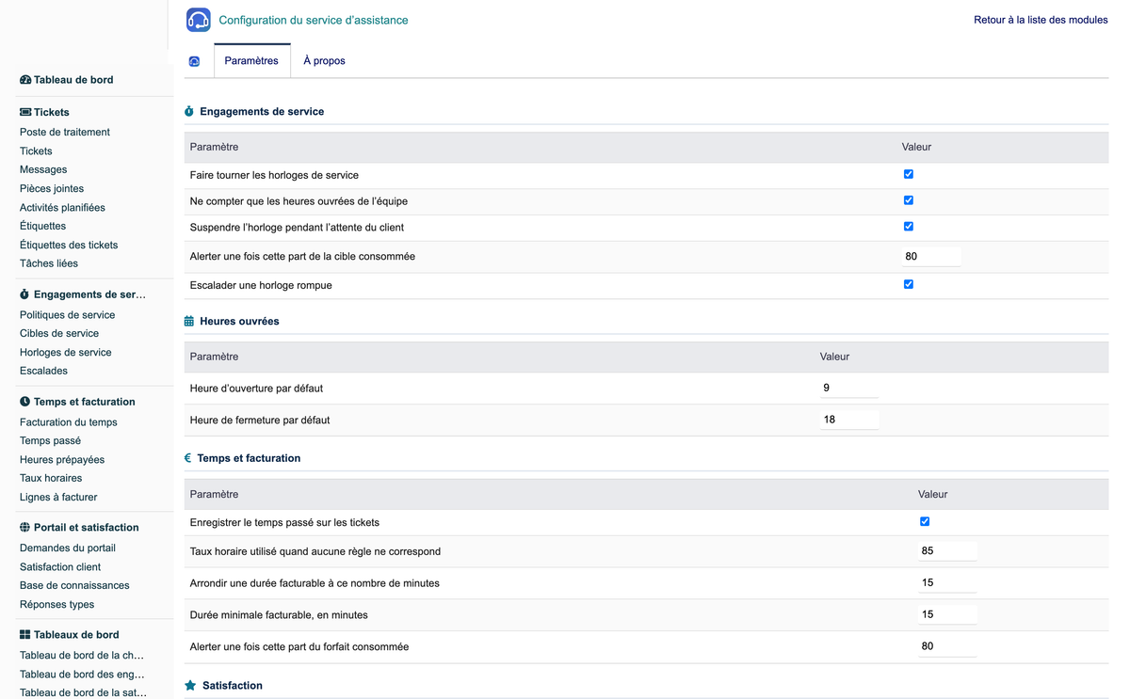This screenshot has height=699, width=1130.
Task: Open Poste de traitement link
Action: 65,133
